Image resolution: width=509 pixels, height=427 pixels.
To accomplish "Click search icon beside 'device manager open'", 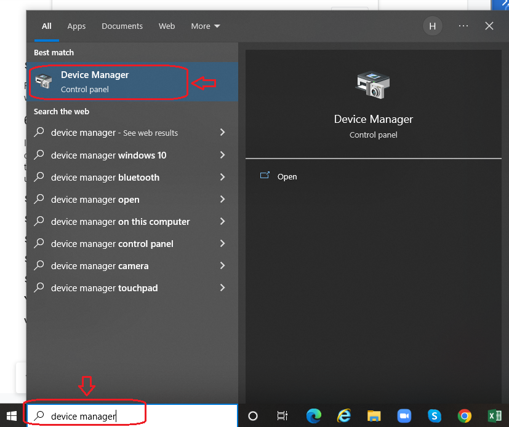I will pos(39,199).
